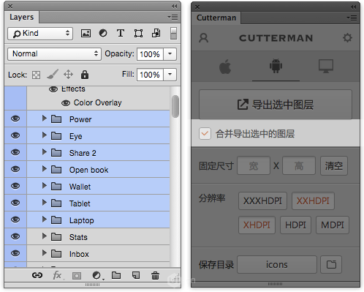Enable the XXXHDPI resolution button
Image resolution: width=364 pixels, height=292 pixels.
262,201
